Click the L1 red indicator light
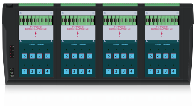The width and height of the screenshot is (195, 106). pos(11,50)
